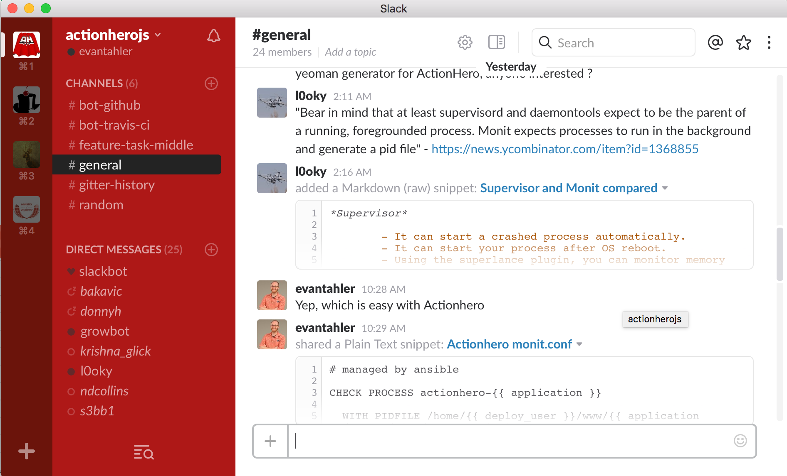Expand Actionhero monit.conf snippet options arrow
Screen dimensions: 787x476
point(579,344)
